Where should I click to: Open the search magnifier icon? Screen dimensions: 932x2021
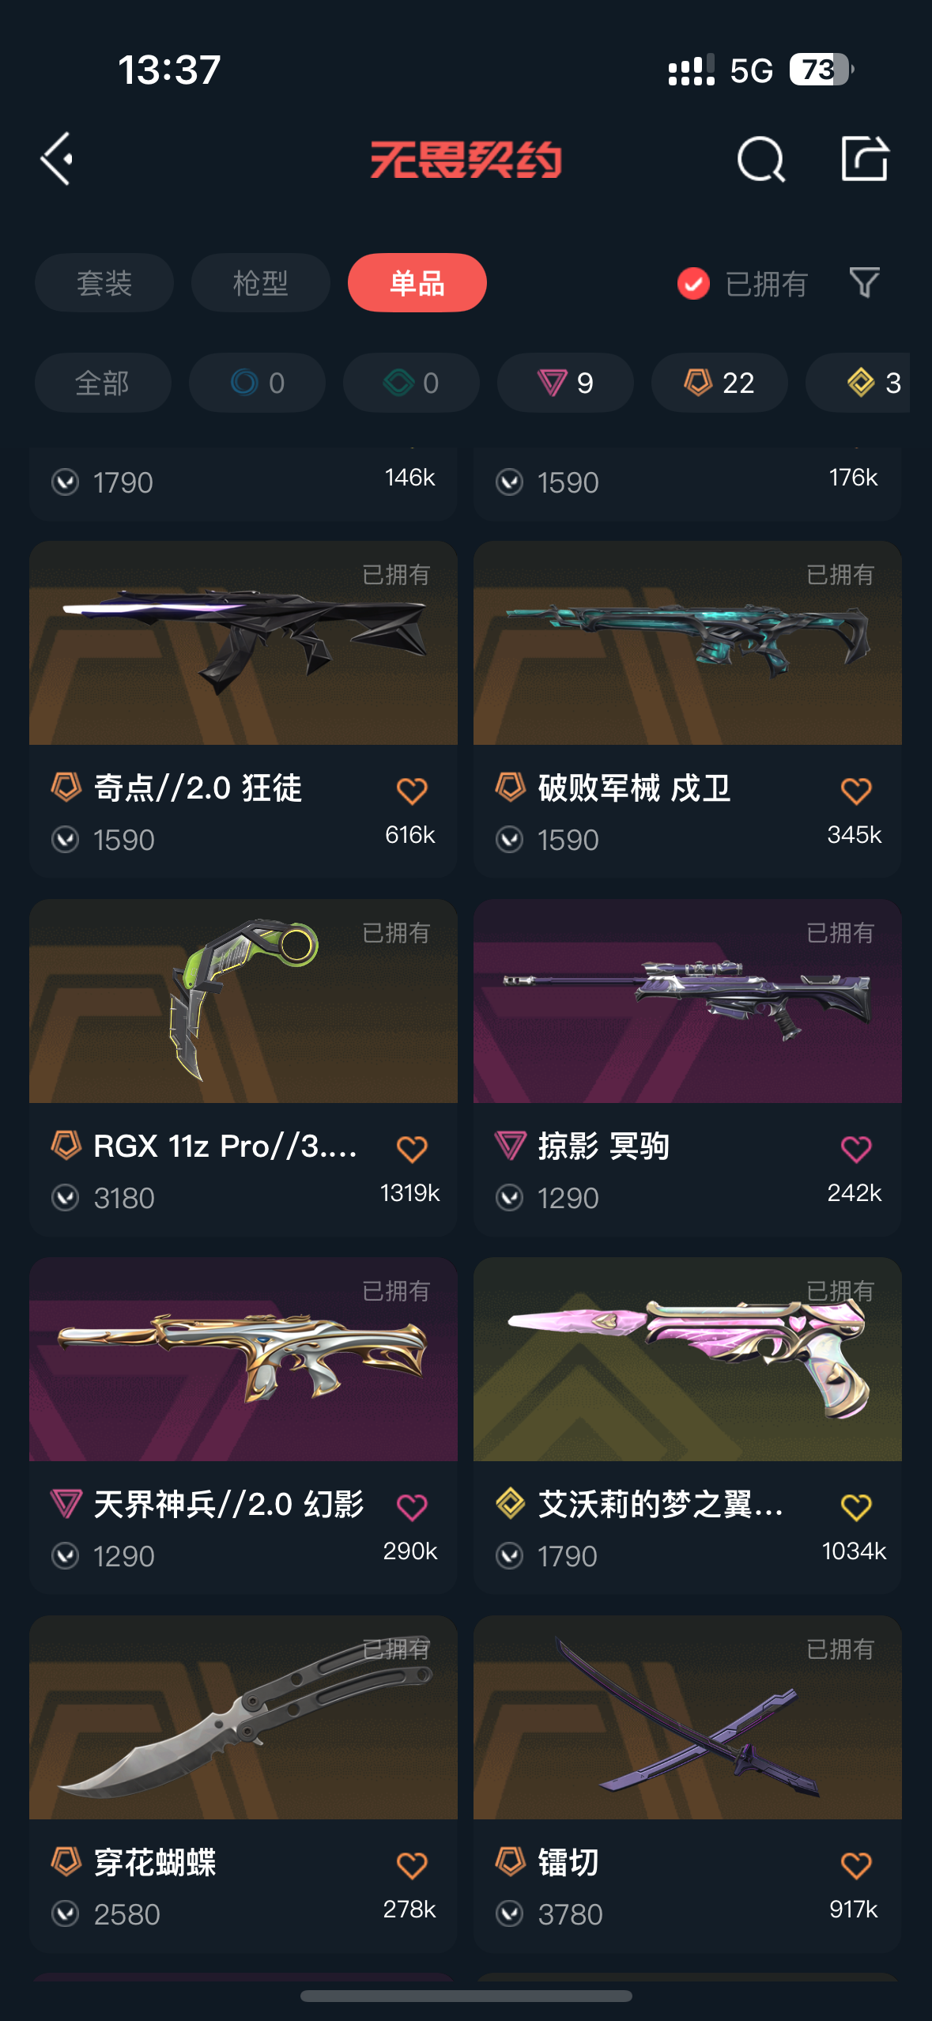click(x=760, y=160)
